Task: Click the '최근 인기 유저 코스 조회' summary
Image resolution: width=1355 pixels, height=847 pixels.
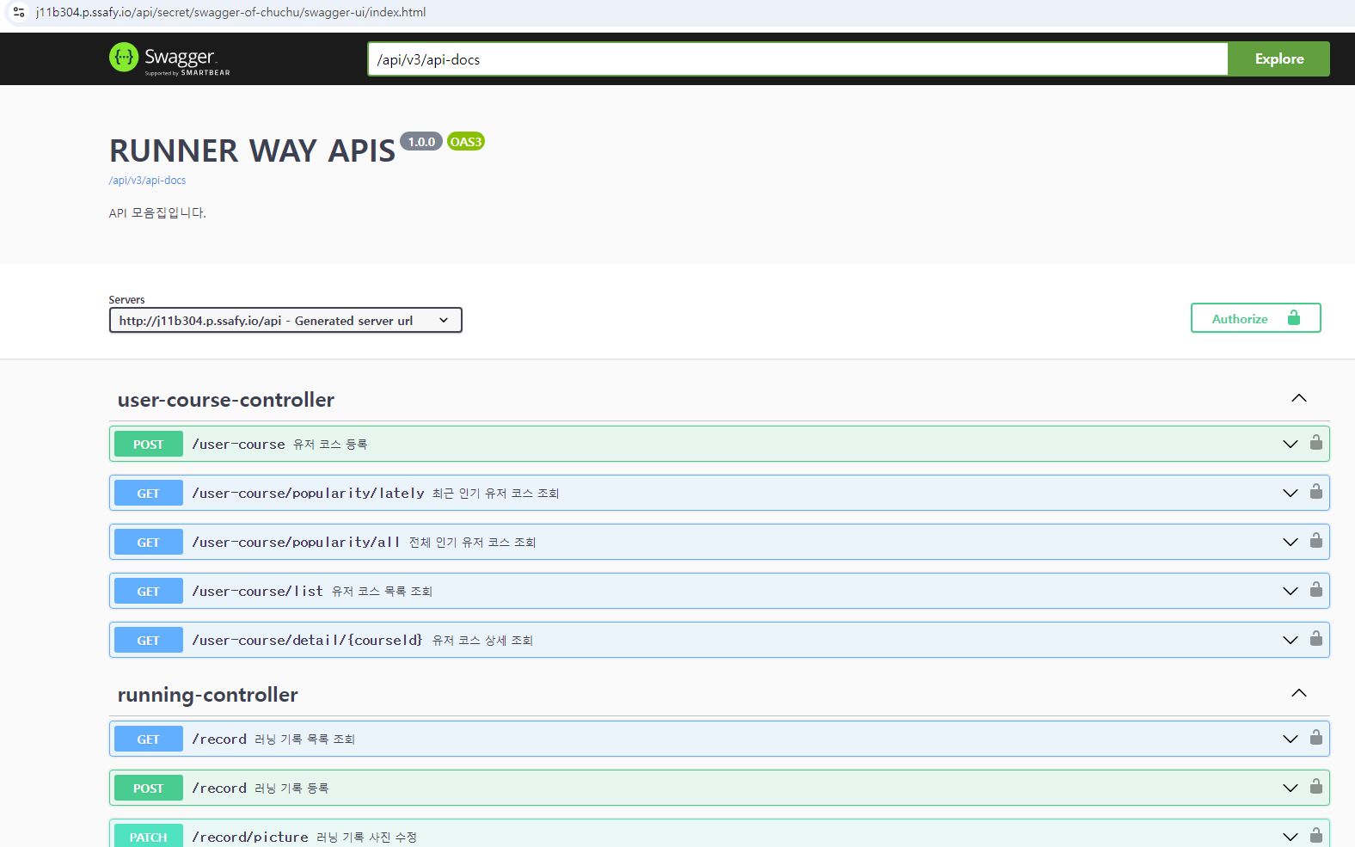Action: (495, 494)
